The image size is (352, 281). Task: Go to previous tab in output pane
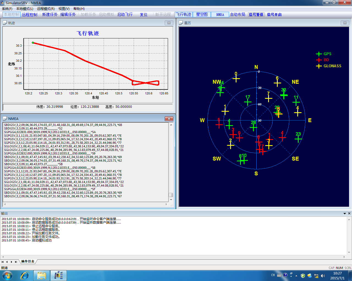click(7, 262)
